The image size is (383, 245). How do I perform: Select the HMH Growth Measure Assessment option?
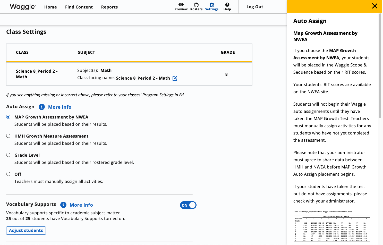(x=8, y=136)
